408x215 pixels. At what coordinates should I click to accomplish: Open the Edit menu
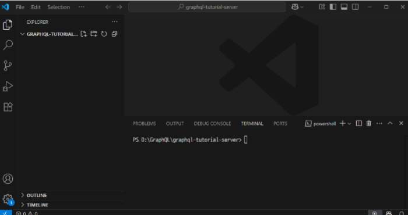coord(36,7)
